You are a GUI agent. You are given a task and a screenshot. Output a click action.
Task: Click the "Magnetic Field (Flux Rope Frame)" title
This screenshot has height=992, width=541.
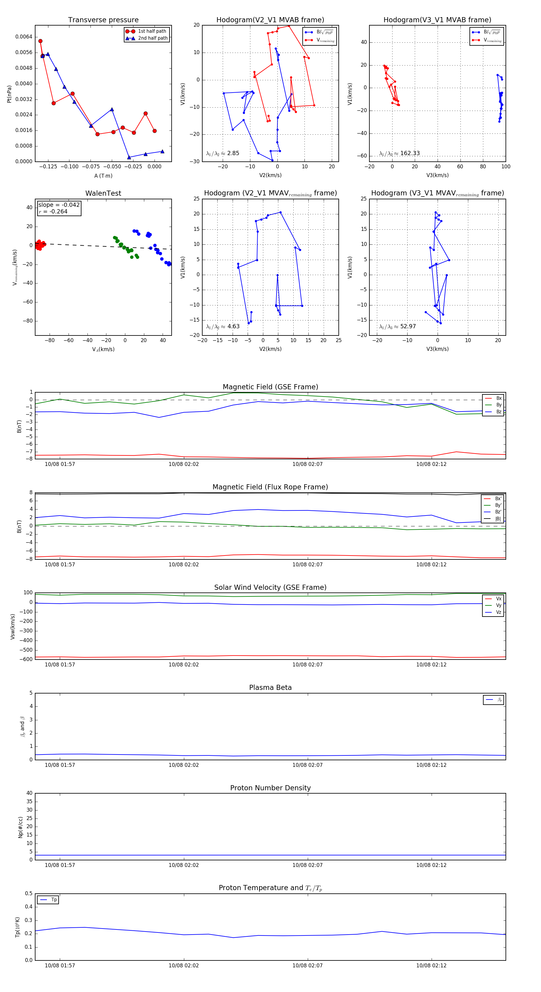270,487
